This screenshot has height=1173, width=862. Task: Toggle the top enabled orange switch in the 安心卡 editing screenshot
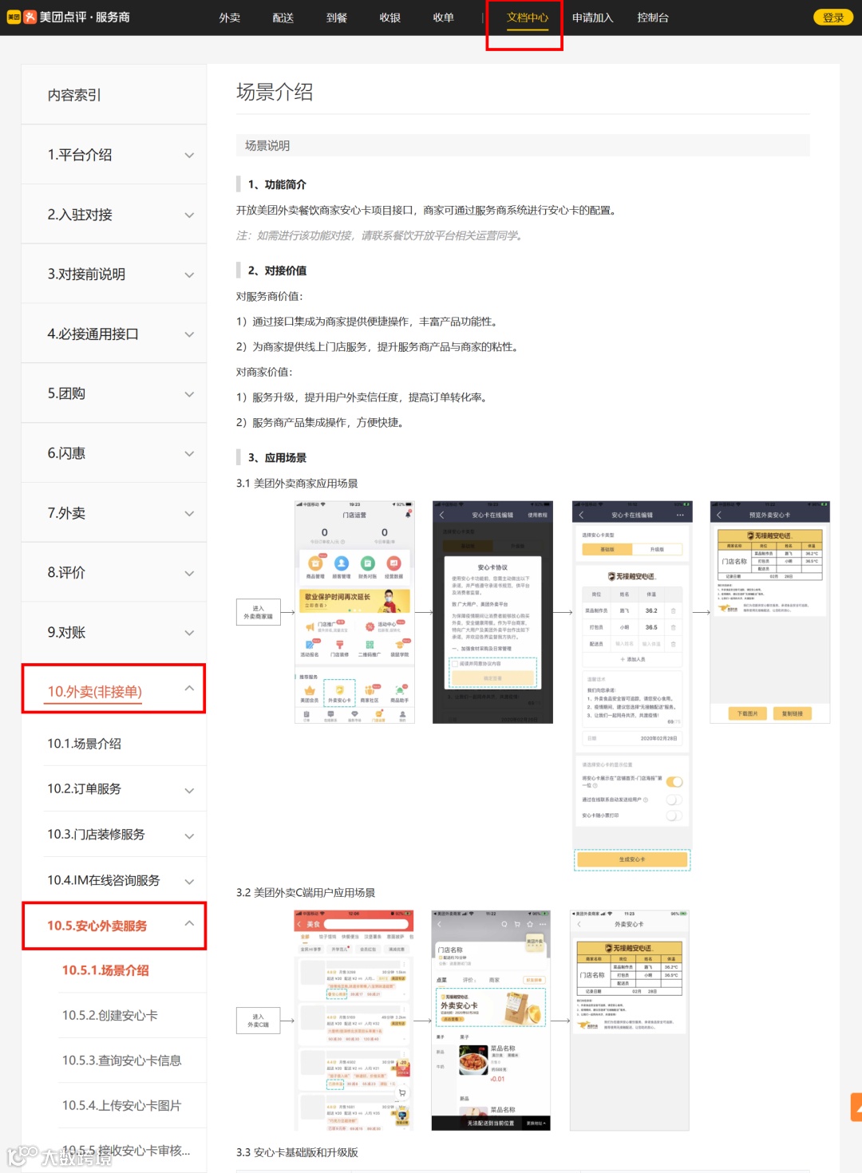click(x=674, y=782)
